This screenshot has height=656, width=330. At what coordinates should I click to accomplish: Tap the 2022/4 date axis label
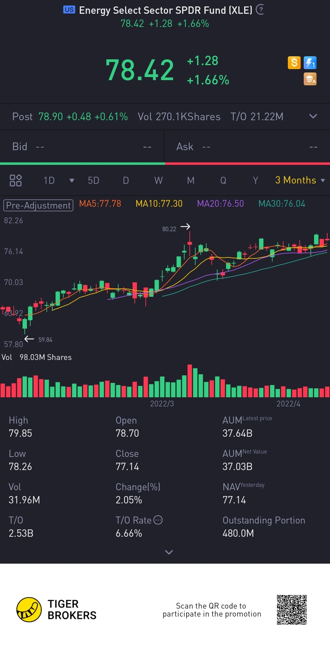point(288,404)
